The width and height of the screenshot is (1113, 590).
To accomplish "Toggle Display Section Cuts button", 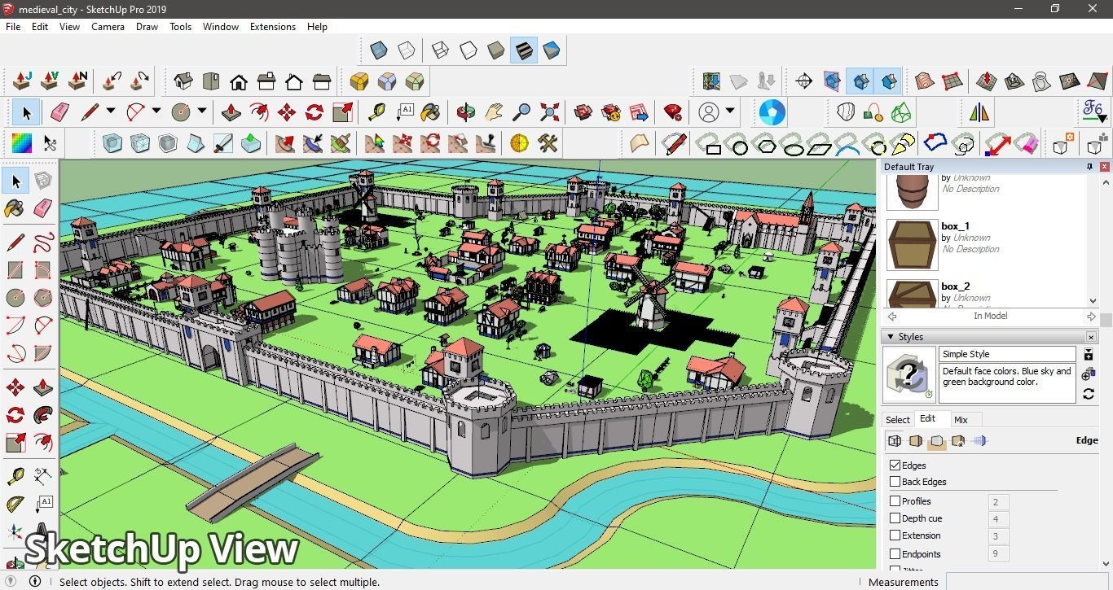I will coord(860,81).
